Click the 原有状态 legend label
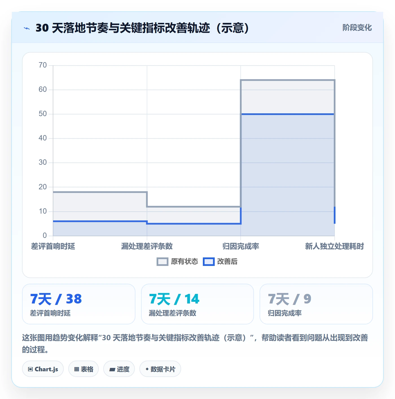 click(185, 262)
